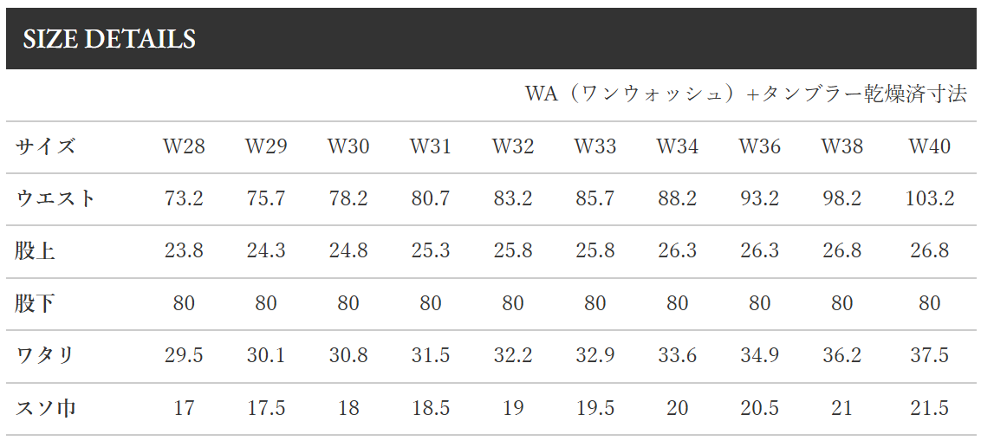Click the WA ワンウォッシュ measurement note
The image size is (994, 441).
(745, 94)
